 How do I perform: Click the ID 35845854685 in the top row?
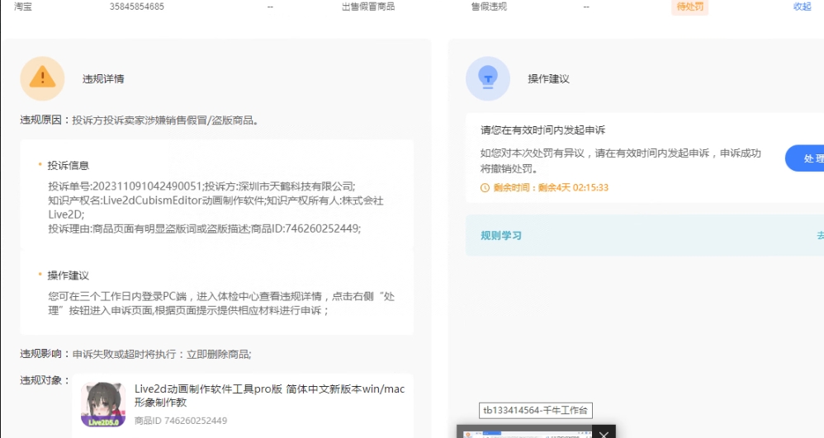pos(136,7)
